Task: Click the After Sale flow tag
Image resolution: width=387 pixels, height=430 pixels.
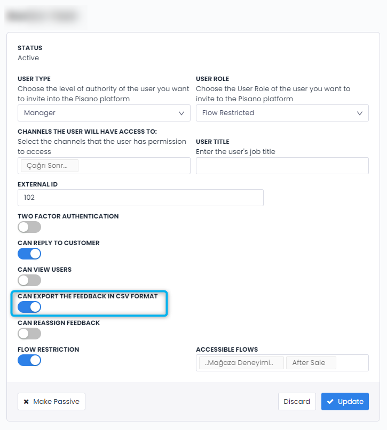Action: pos(311,362)
